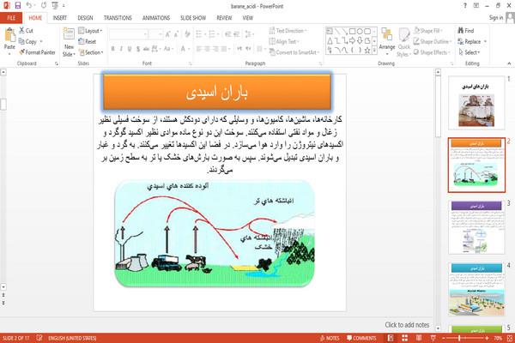The width and height of the screenshot is (515, 343).
Task: Open the Section dropdown
Action: tap(91, 52)
